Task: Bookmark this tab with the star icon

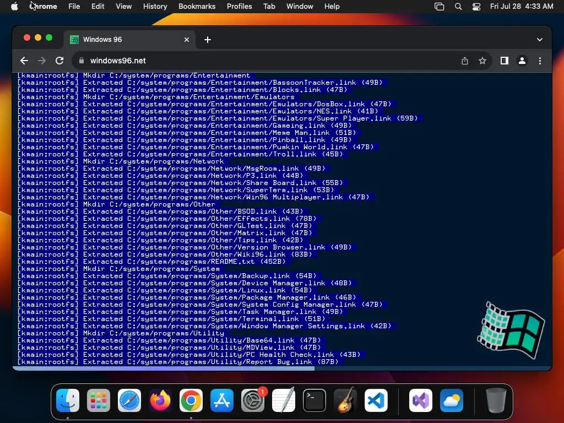Action: 482,61
